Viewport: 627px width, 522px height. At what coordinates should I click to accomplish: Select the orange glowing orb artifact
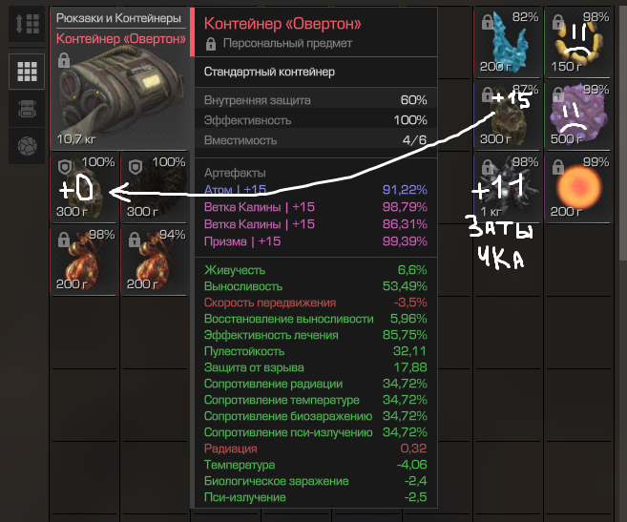[578, 188]
